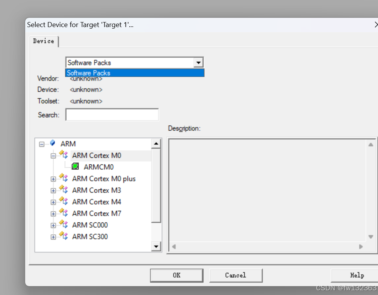The width and height of the screenshot is (378, 295).
Task: Expand the ARM Cortex M0 plus node
Action: click(53, 179)
